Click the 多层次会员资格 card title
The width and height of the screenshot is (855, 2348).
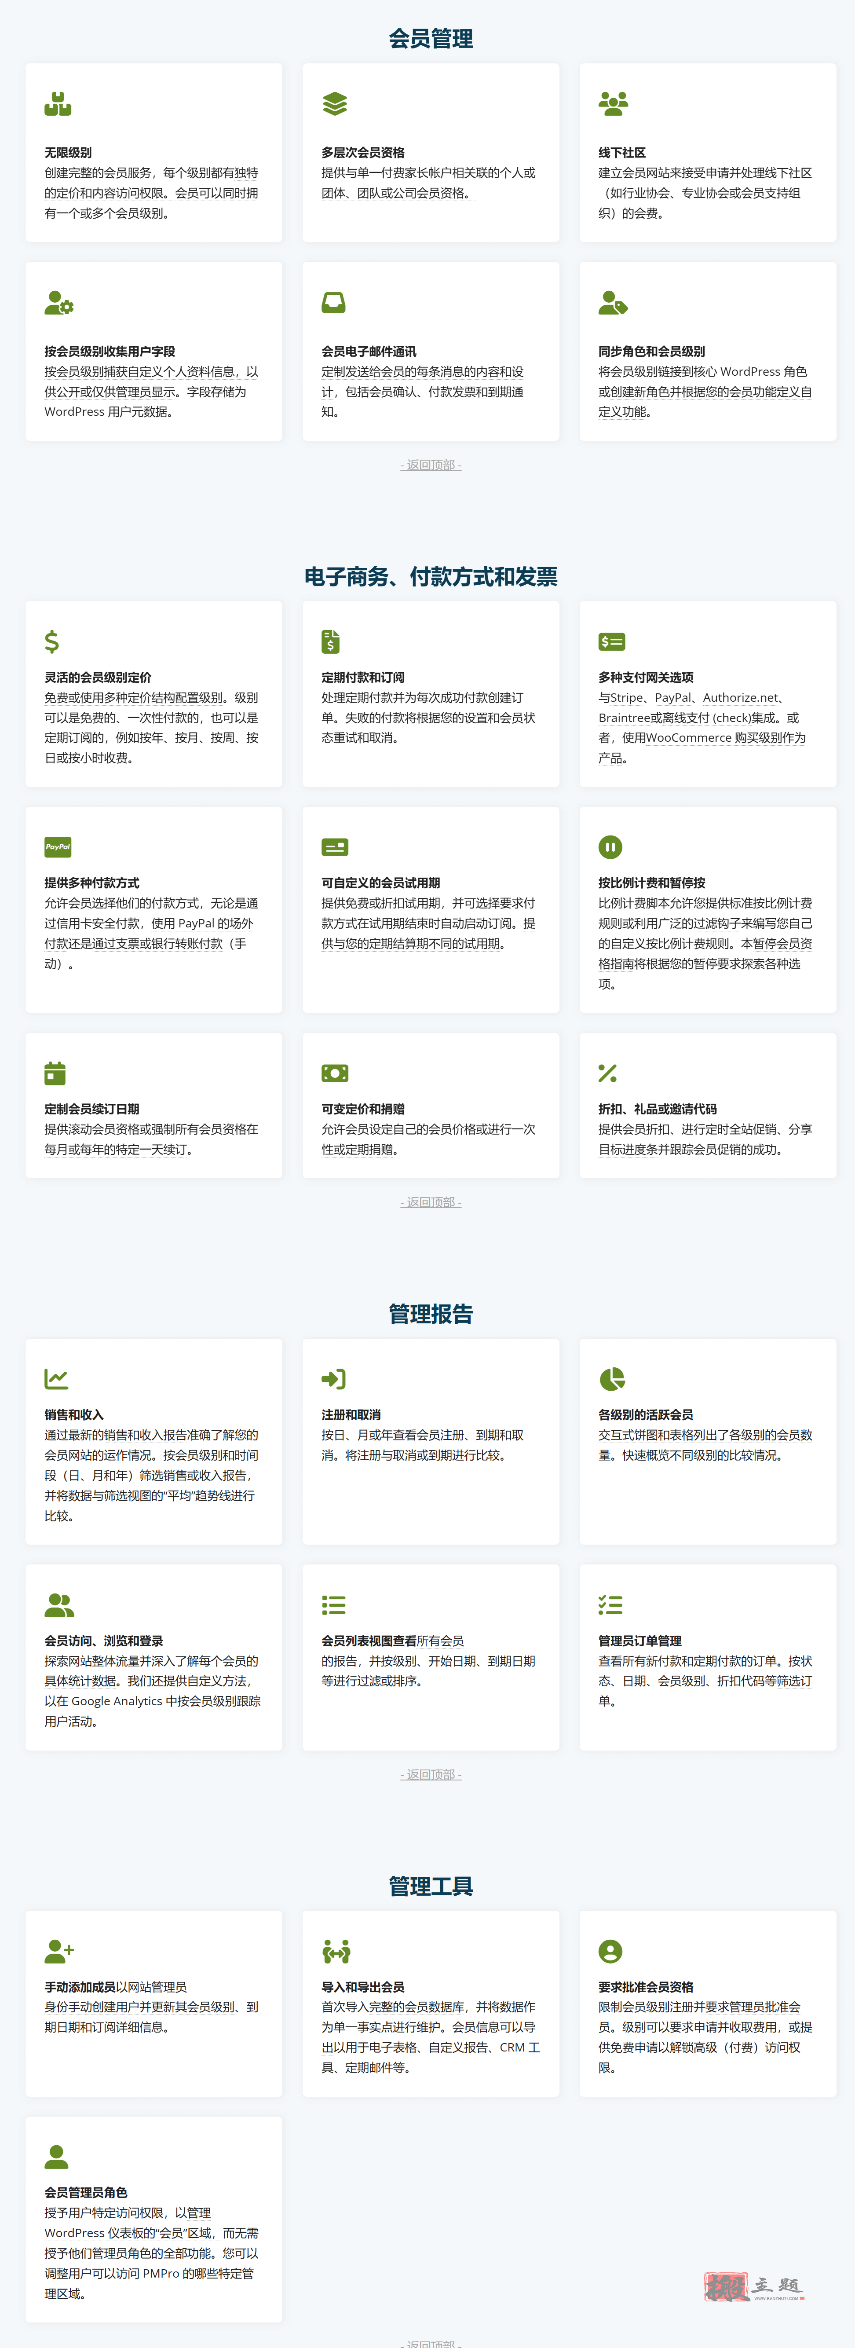click(363, 152)
